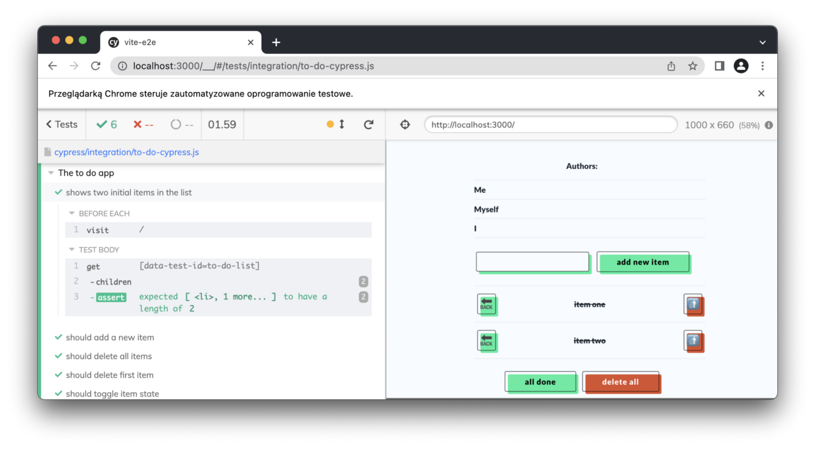Select author Myself in the list
Screen dimensions: 815x449
[486, 209]
